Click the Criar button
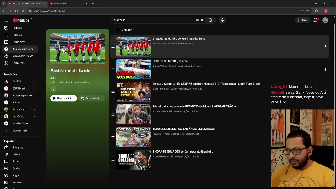The image size is (336, 189). tap(302, 20)
